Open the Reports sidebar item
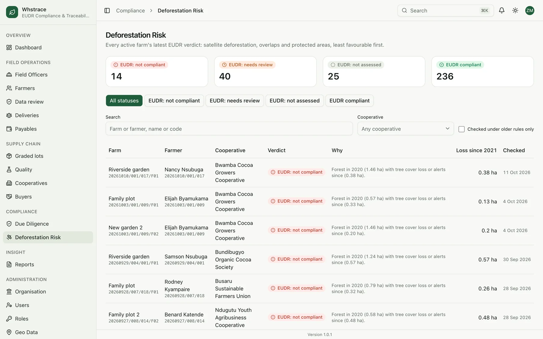The image size is (543, 339). tap(48, 265)
